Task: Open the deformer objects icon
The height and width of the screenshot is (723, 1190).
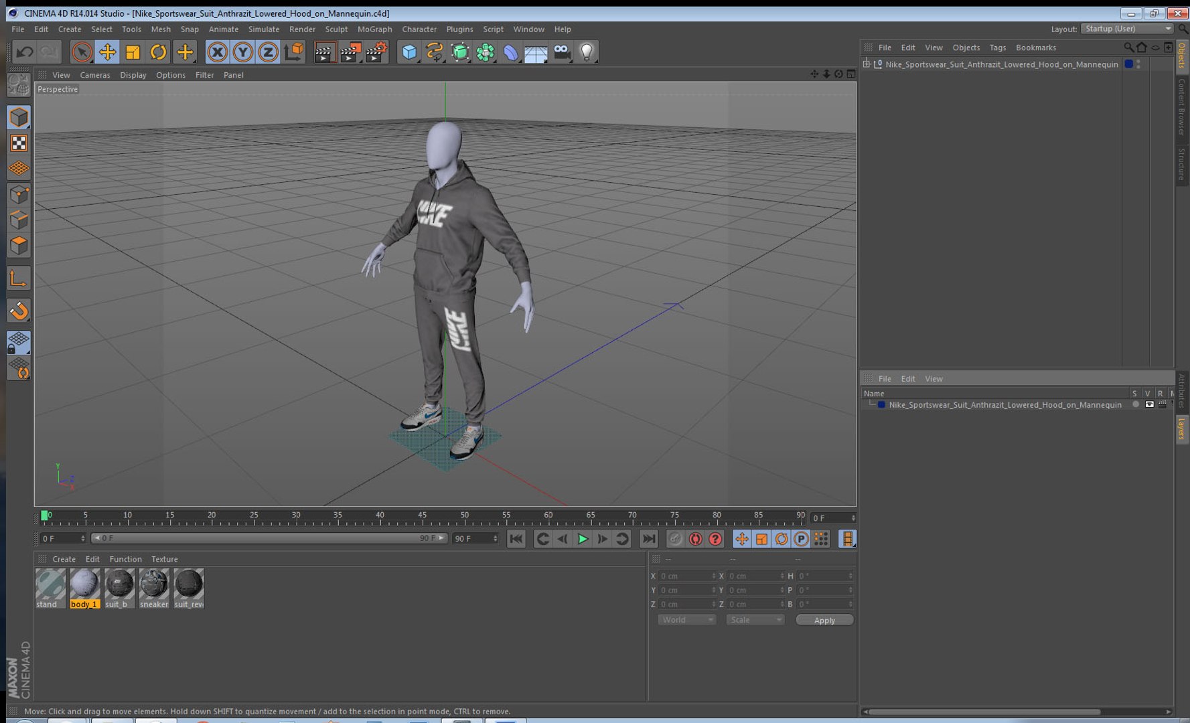Action: coord(510,52)
